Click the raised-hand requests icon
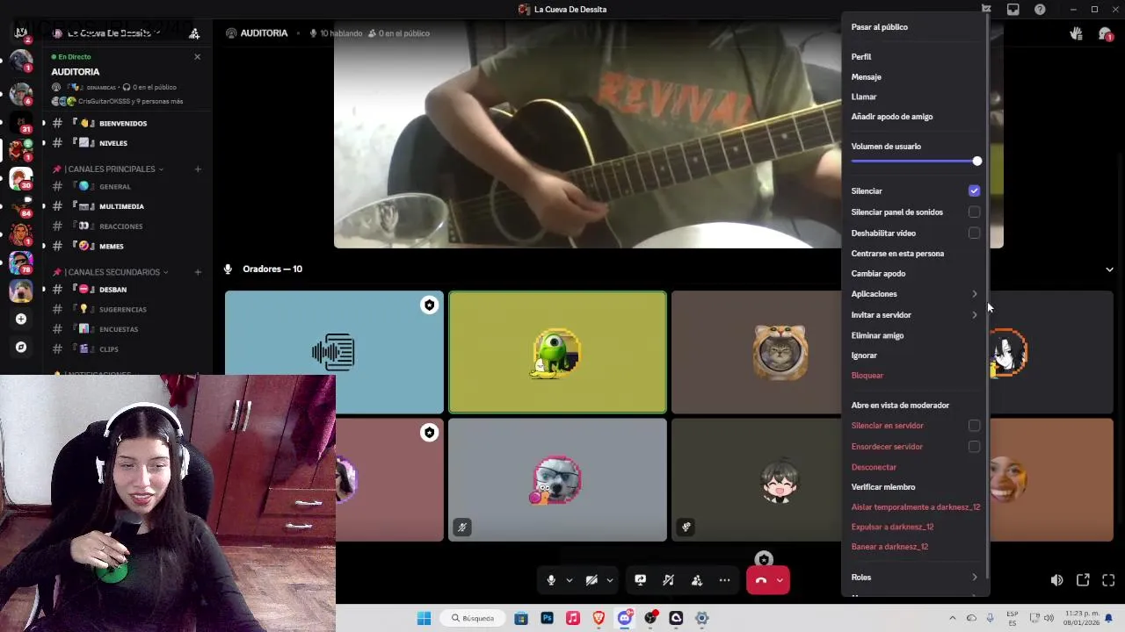The height and width of the screenshot is (632, 1125). point(1076,33)
